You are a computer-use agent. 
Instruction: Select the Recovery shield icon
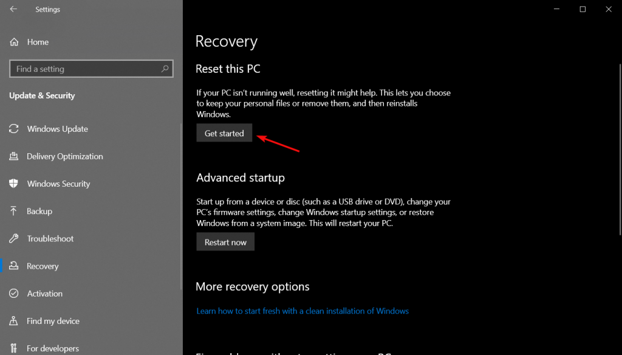(x=13, y=266)
